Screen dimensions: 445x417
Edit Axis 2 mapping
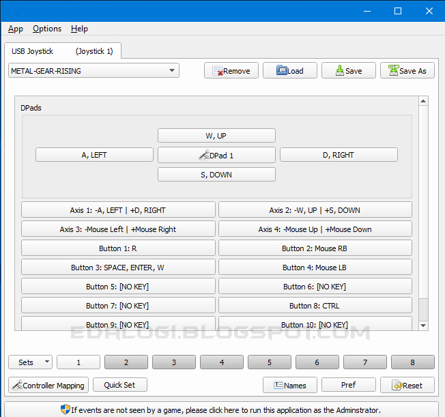pyautogui.click(x=315, y=210)
